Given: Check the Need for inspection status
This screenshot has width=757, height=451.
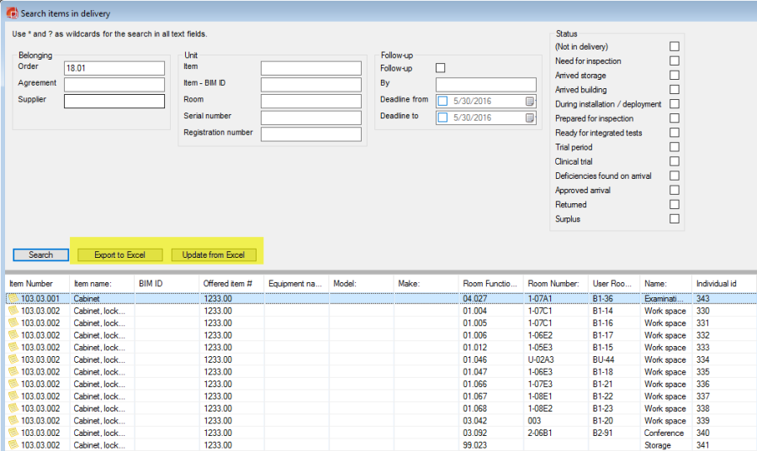Looking at the screenshot, I should coord(674,61).
